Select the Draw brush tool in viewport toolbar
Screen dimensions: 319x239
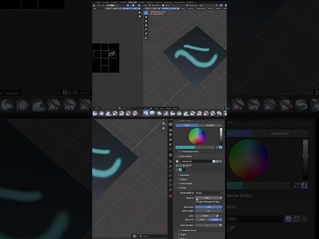[x=146, y=13]
